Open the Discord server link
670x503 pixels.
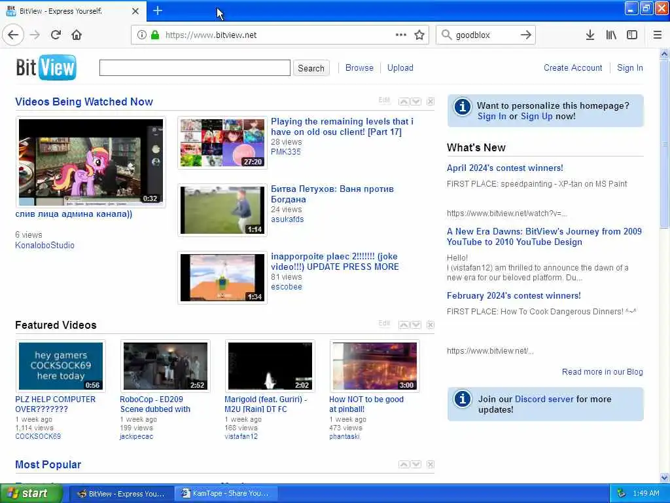pos(544,399)
